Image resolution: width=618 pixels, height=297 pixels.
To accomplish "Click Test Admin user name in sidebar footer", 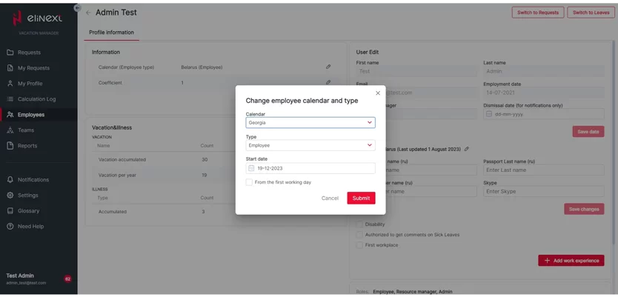I will (x=20, y=276).
